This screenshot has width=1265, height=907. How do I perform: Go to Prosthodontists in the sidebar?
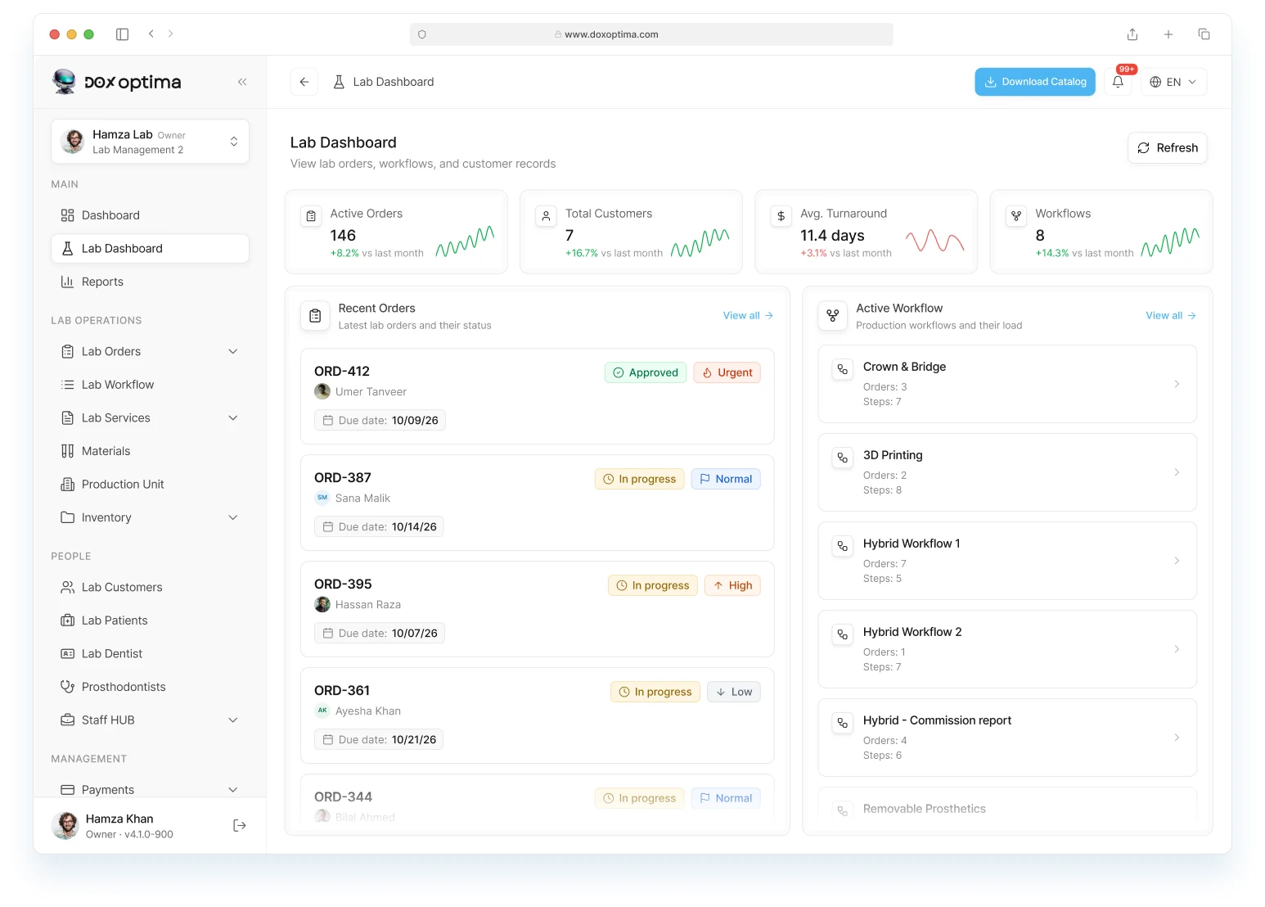(150, 687)
